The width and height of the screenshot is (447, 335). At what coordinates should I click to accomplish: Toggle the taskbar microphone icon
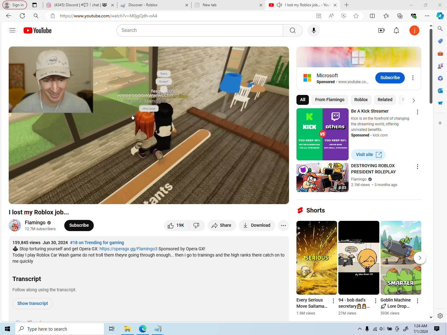tap(367, 329)
